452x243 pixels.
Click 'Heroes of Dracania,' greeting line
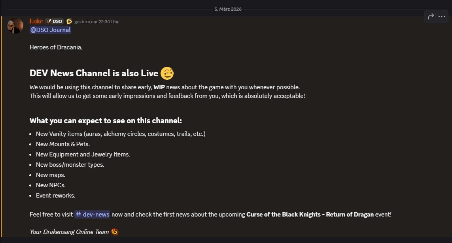pyautogui.click(x=56, y=47)
